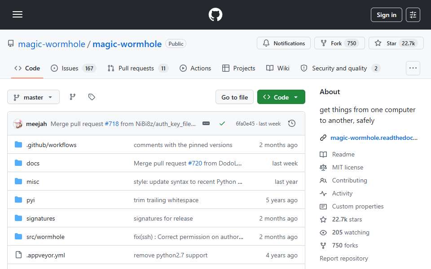This screenshot has height=269, width=431.
Task: Switch to the Code tab
Action: coord(27,68)
